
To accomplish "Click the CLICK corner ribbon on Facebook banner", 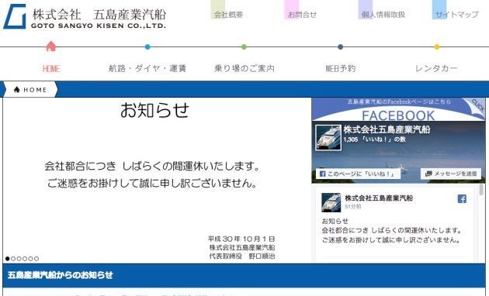I will point(477,106).
